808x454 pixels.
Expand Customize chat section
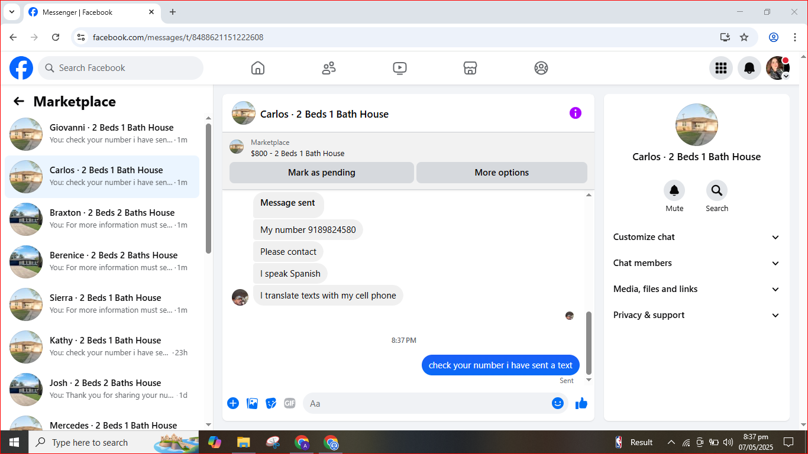697,237
